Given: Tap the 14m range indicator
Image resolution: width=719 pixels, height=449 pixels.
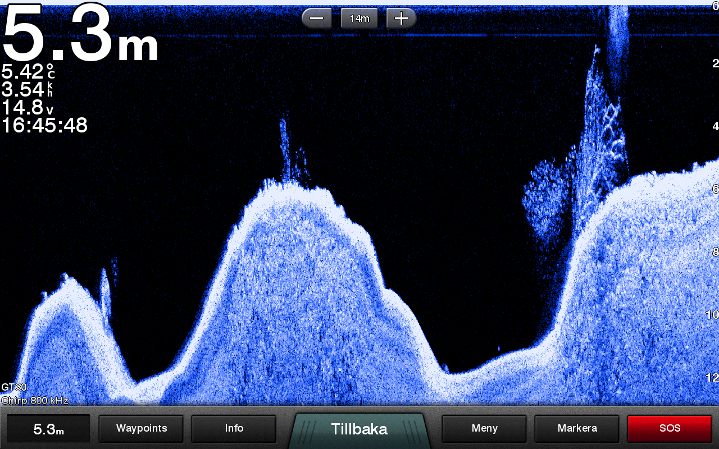Looking at the screenshot, I should [x=359, y=19].
